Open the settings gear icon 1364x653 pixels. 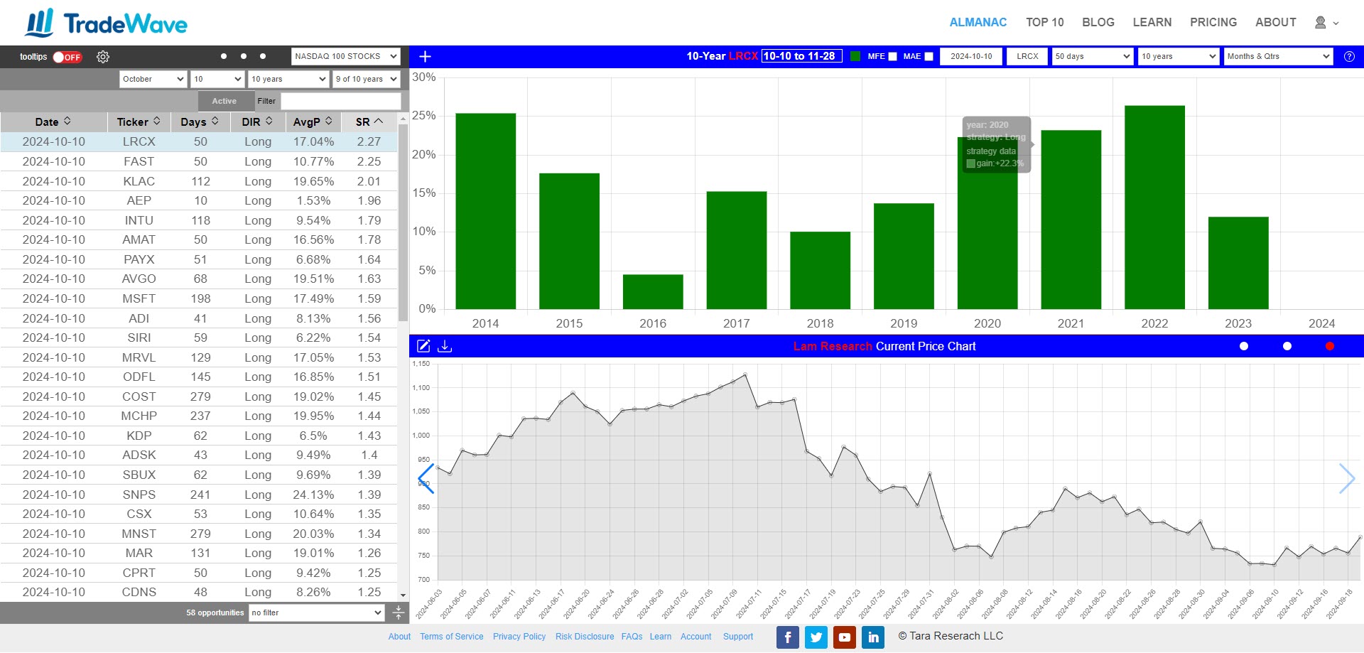coord(103,57)
